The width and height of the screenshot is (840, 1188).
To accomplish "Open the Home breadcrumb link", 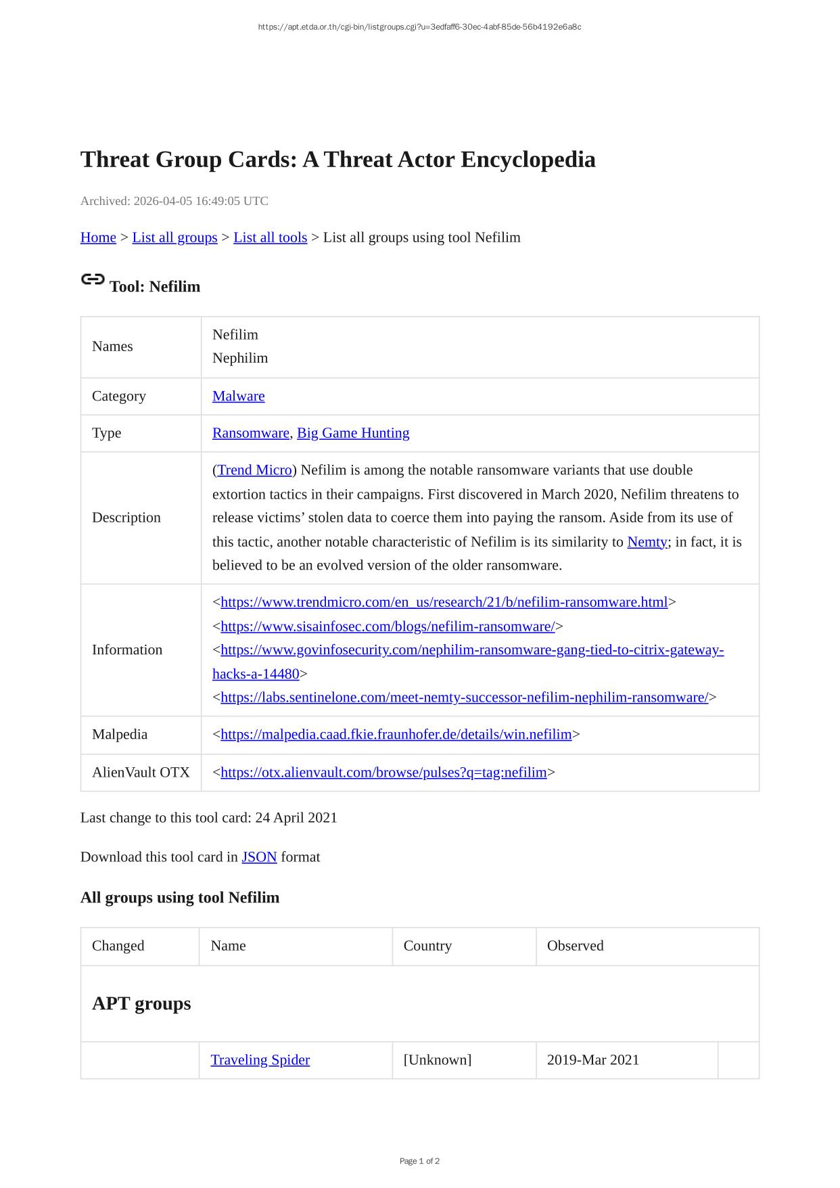I will tap(98, 237).
